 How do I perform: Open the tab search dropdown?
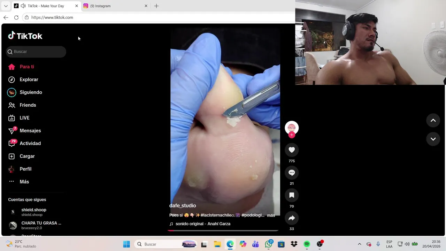coord(6,6)
